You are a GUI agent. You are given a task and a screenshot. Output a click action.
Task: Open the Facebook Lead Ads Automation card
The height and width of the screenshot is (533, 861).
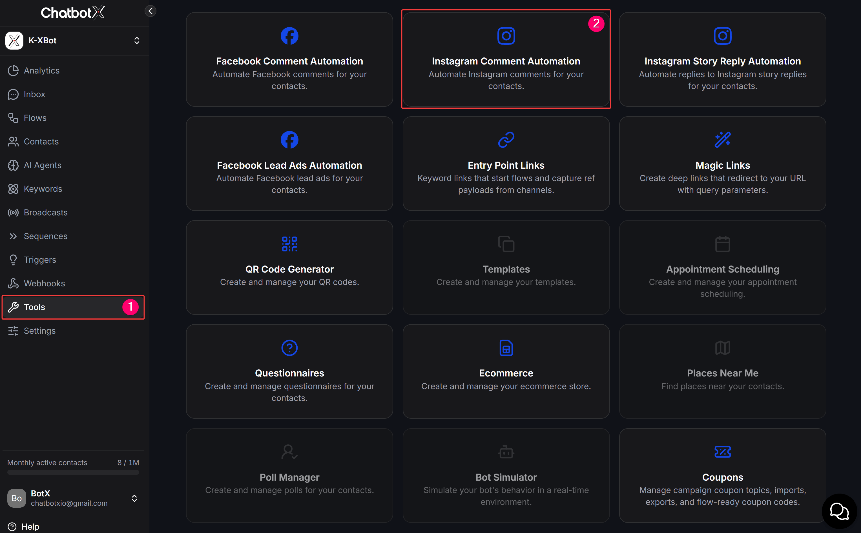click(289, 164)
